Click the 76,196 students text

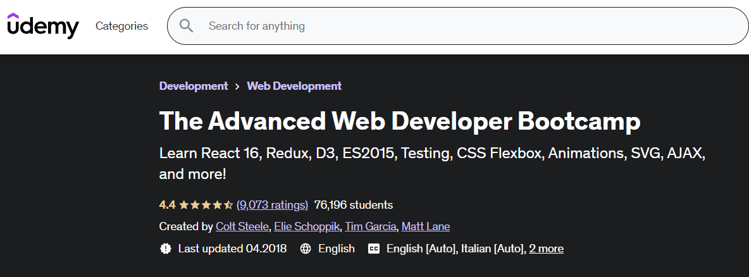point(354,205)
